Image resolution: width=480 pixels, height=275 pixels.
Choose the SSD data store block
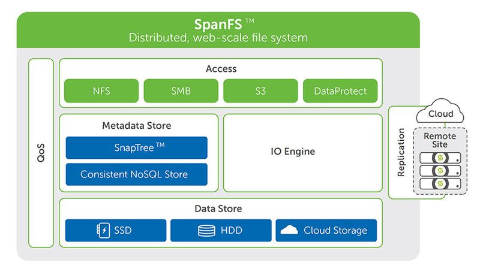116,231
